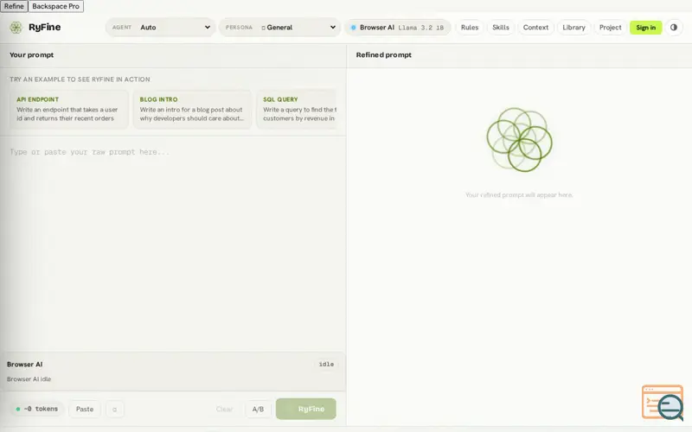The image size is (692, 432).
Task: Open the Persona dropdown set to General
Action: pyautogui.click(x=279, y=28)
